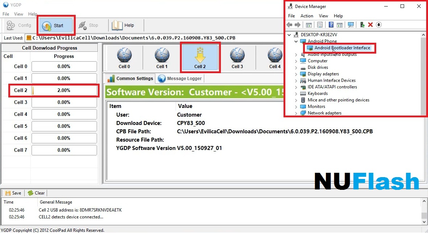Open the YGDP View menu
Screen dimensions: 428x234
[x=18, y=14]
